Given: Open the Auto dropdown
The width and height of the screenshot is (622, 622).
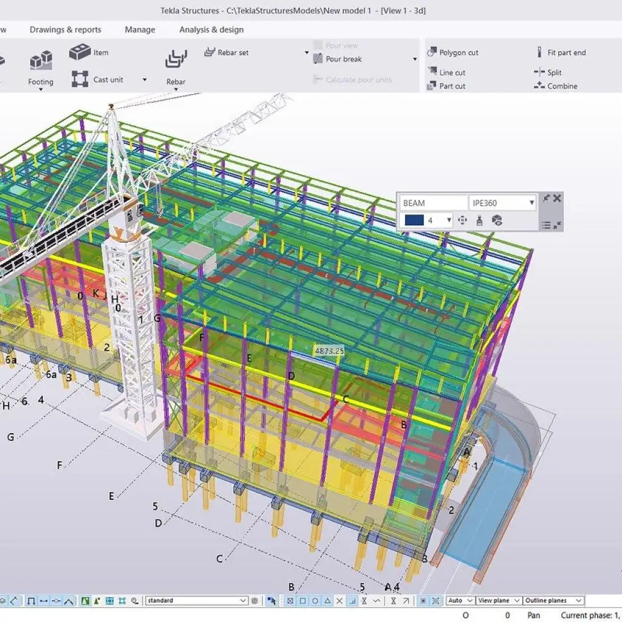Looking at the screenshot, I should coord(460,601).
